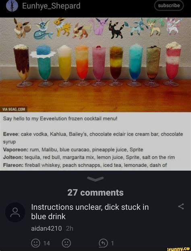
Task: Dislike the comment with the frown face icon
Action: (66, 243)
